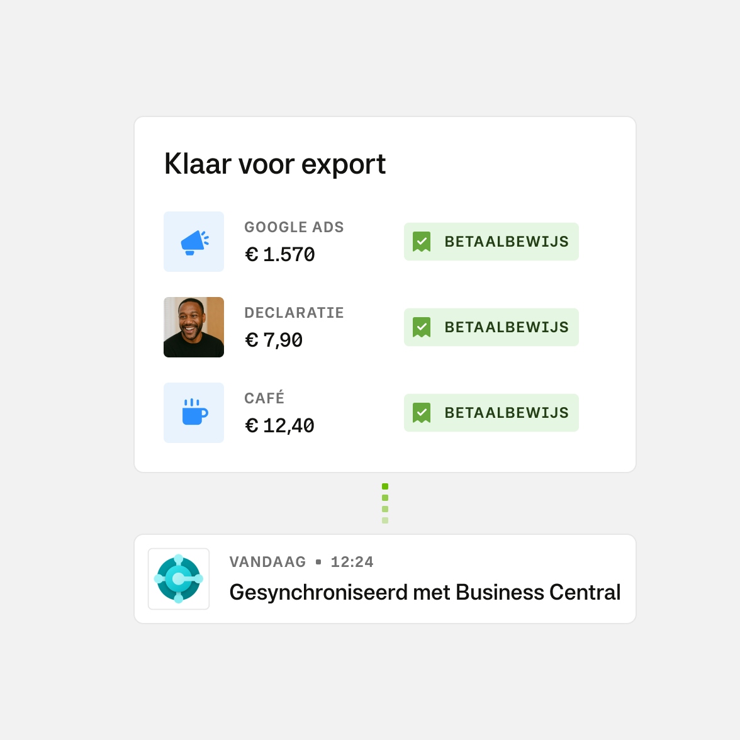Select the Google Ads expense label
This screenshot has height=740, width=740.
coord(294,227)
